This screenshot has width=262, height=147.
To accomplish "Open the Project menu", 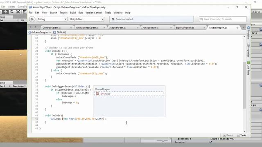I will tap(63, 13).
